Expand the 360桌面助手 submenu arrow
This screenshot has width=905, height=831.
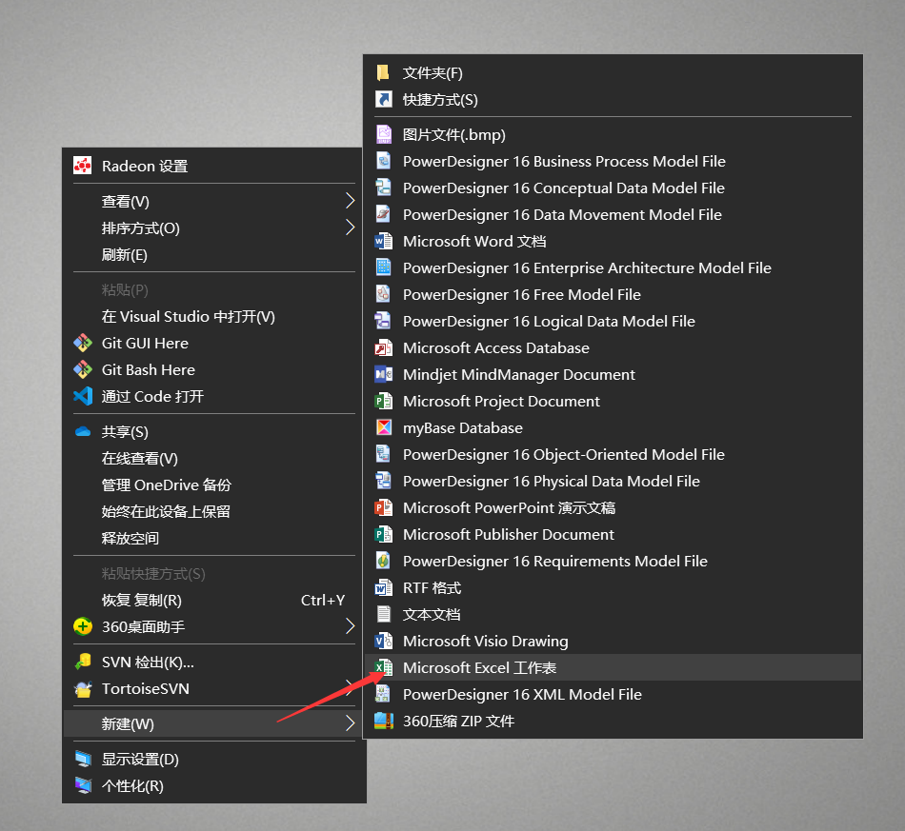click(350, 626)
